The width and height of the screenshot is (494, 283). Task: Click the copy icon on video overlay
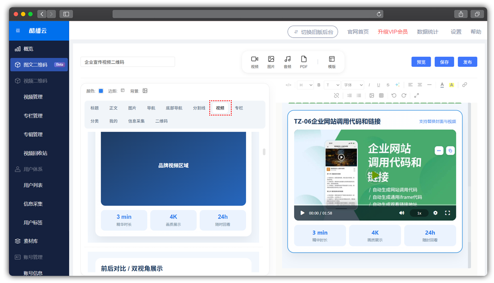450,151
